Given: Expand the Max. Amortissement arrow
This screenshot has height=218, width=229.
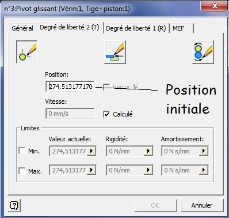Looking at the screenshot, I should pos(204,170).
